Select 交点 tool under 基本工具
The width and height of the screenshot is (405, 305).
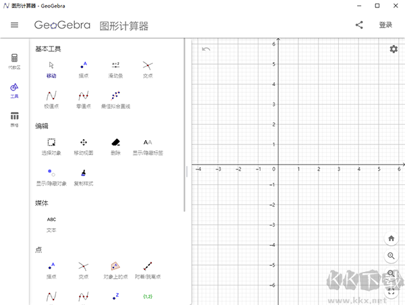pyautogui.click(x=148, y=70)
